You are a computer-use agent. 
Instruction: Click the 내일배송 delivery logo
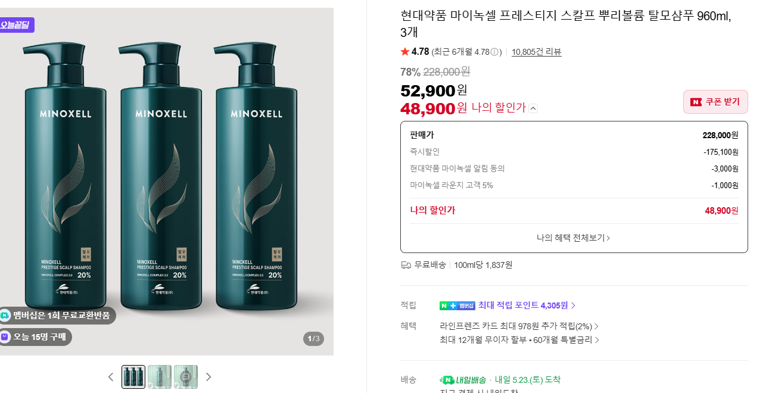coord(462,380)
